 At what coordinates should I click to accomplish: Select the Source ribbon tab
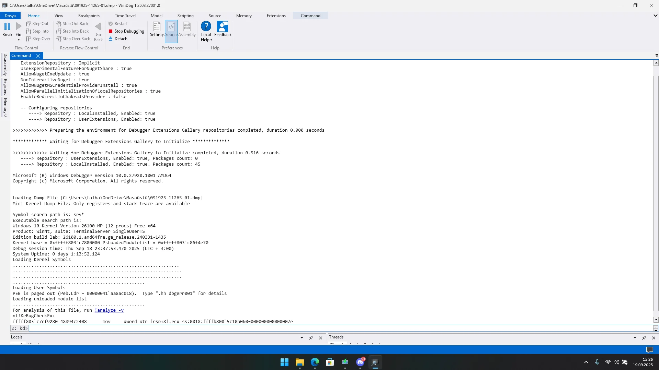tap(215, 16)
